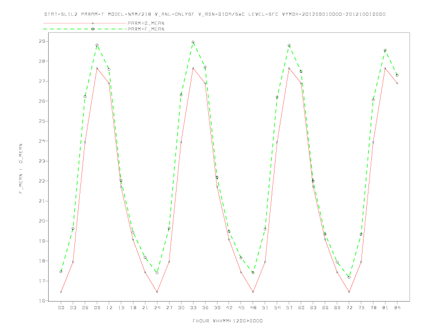
Task: Click the green F_MEAN circle marker at hour 72
Action: tap(349, 277)
